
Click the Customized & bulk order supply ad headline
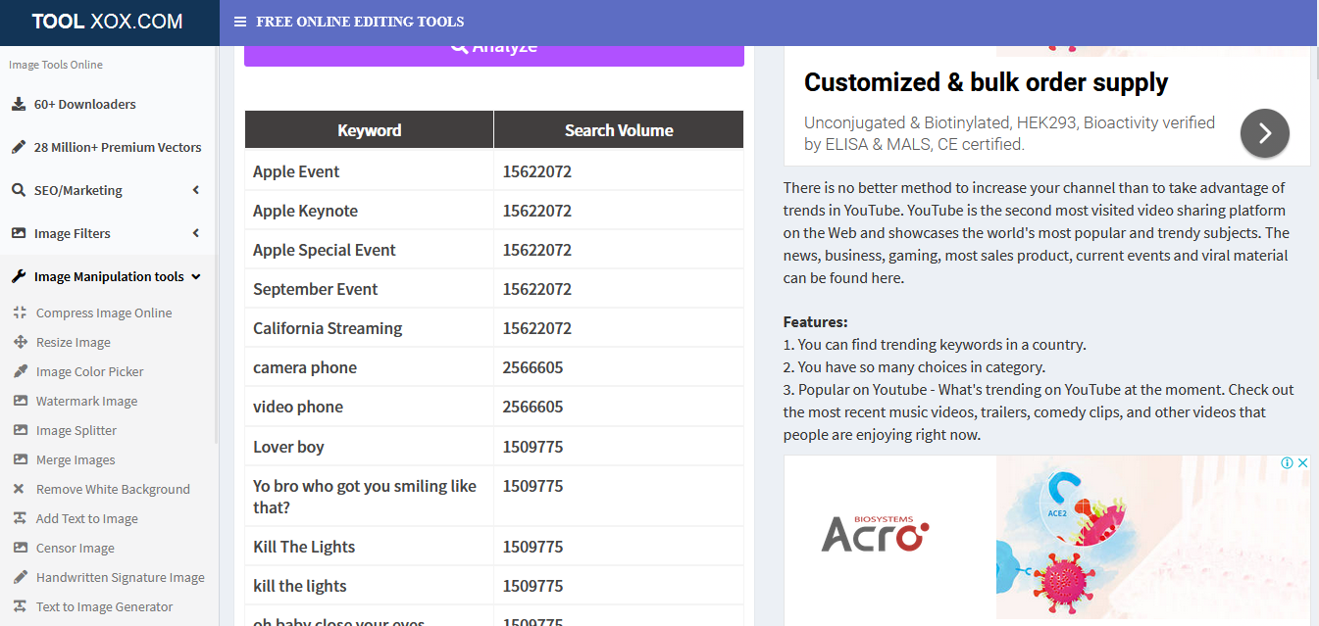point(986,82)
